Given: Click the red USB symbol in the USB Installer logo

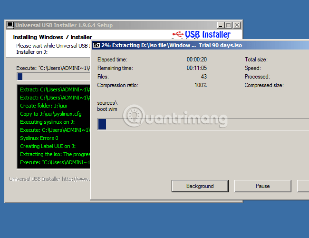Looking at the screenshot, I should [x=178, y=35].
